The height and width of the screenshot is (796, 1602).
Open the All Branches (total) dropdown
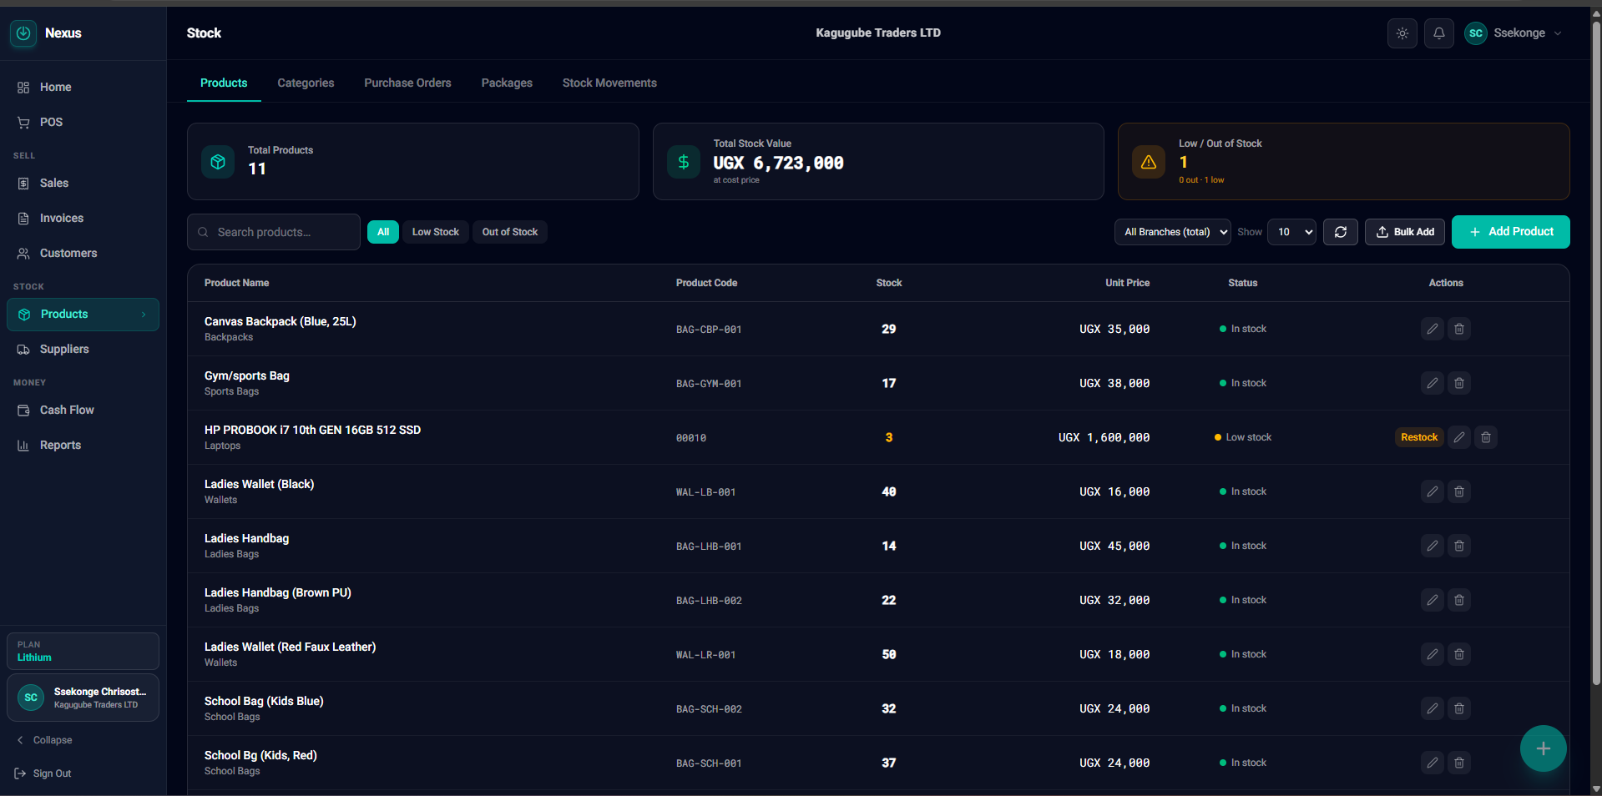tap(1173, 232)
